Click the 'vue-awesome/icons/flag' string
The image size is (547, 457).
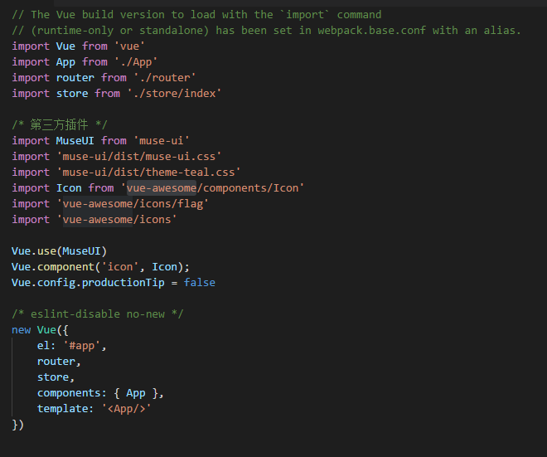click(x=133, y=203)
